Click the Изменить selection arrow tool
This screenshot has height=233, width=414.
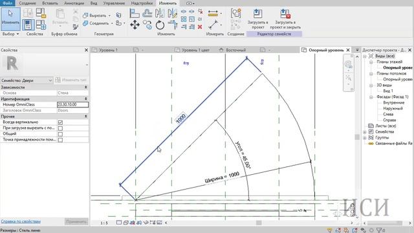click(x=10, y=19)
